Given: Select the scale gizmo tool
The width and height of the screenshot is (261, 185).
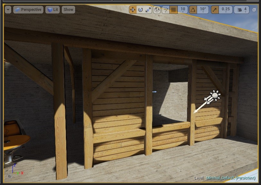Looking at the screenshot, I should tap(148, 10).
